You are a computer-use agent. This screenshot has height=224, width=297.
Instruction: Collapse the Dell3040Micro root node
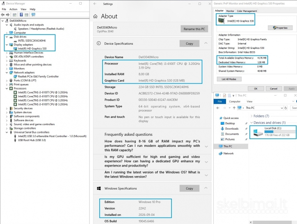pos(2,21)
